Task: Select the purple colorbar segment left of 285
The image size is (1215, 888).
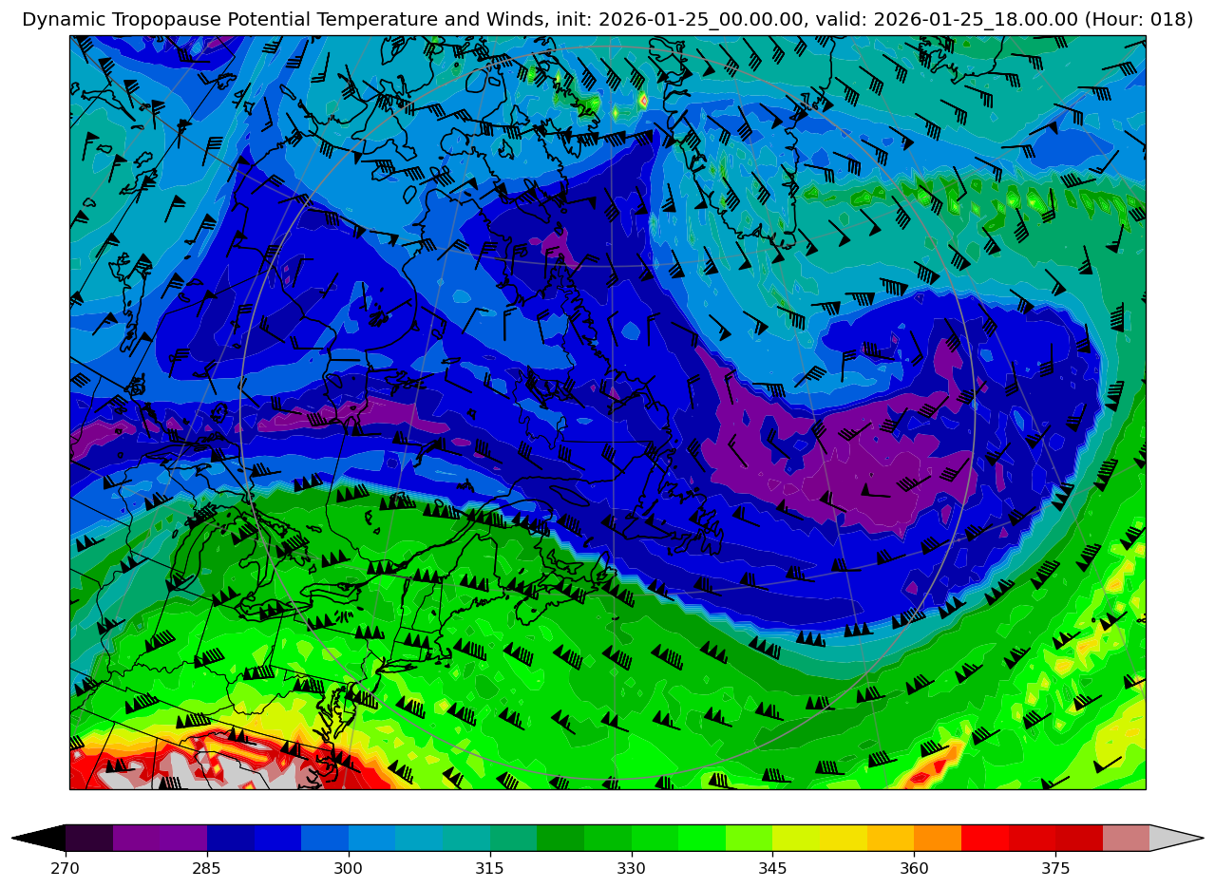Action: pos(183,838)
